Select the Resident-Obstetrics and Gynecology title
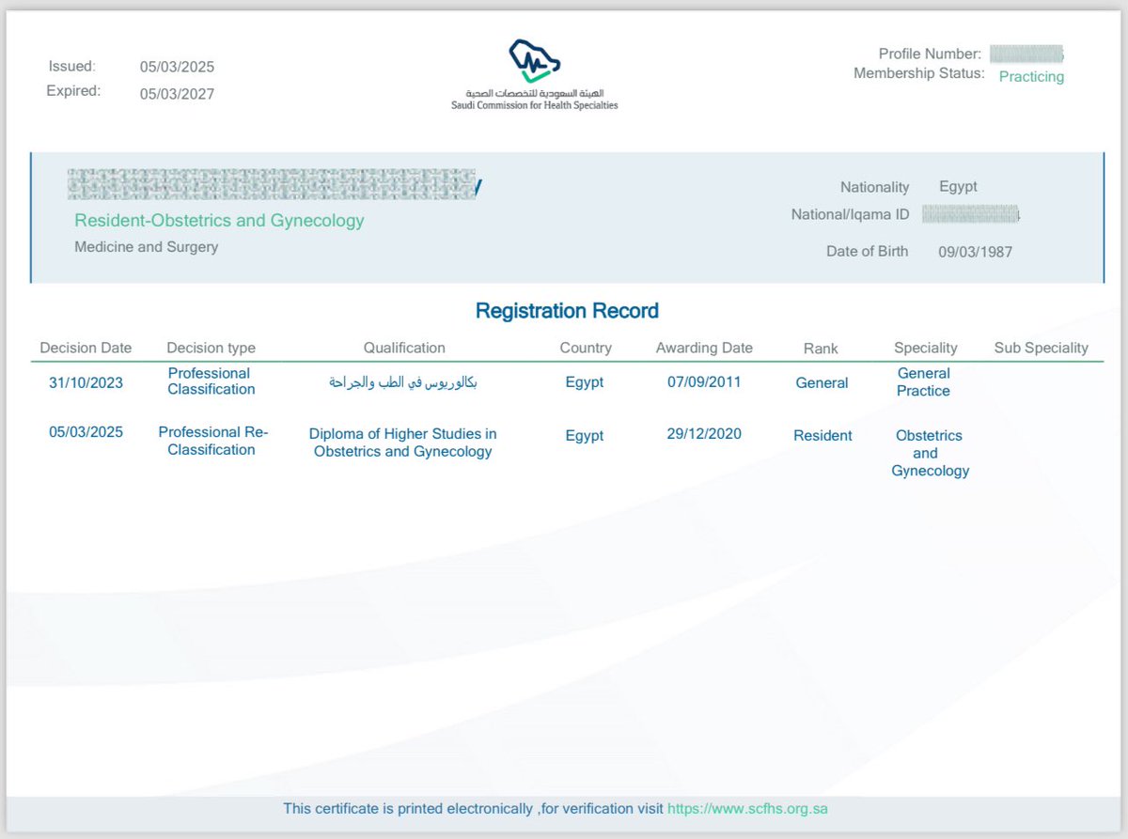This screenshot has width=1128, height=839. [220, 219]
